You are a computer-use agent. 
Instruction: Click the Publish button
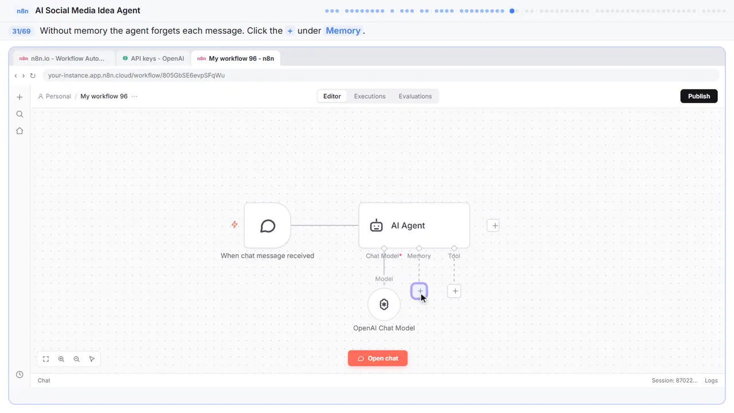click(x=699, y=96)
